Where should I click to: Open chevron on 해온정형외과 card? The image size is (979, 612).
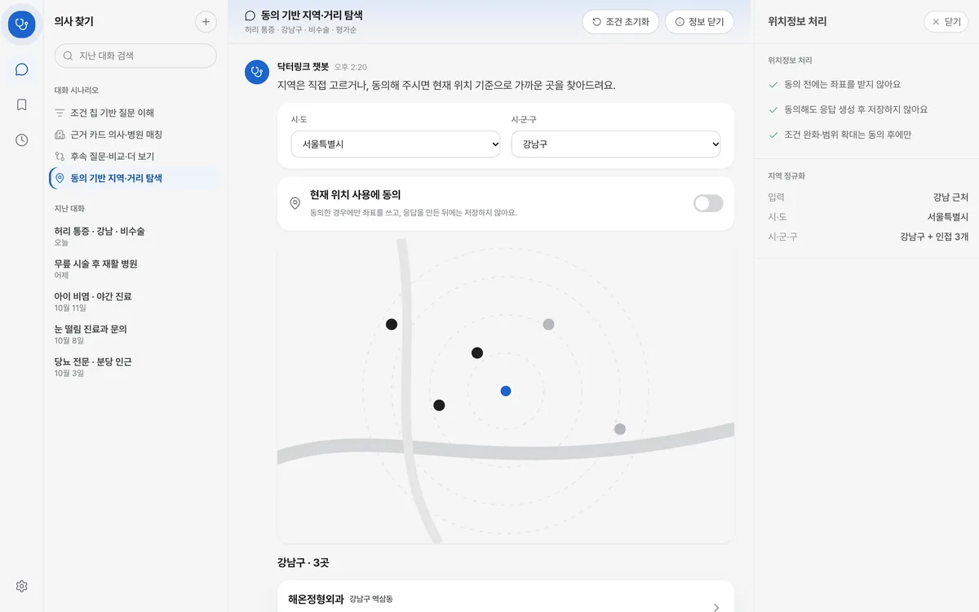pyautogui.click(x=716, y=607)
